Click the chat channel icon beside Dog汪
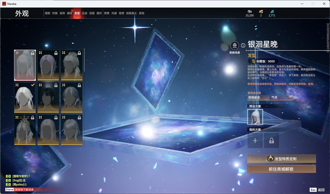Image resolution: width=330 pixels, height=194 pixels. click(x=8, y=180)
